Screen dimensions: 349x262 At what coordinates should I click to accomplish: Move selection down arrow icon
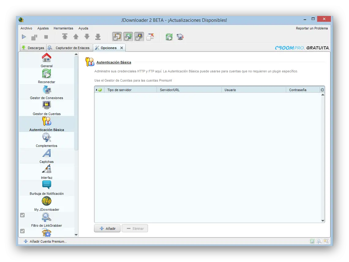click(x=87, y=37)
